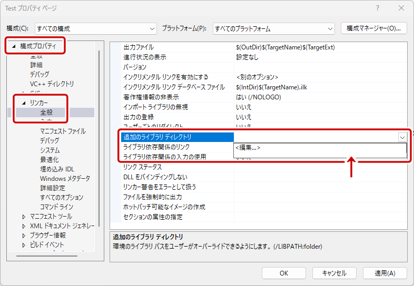Select コマンド ライン tree item
The width and height of the screenshot is (414, 286).
pos(56,207)
